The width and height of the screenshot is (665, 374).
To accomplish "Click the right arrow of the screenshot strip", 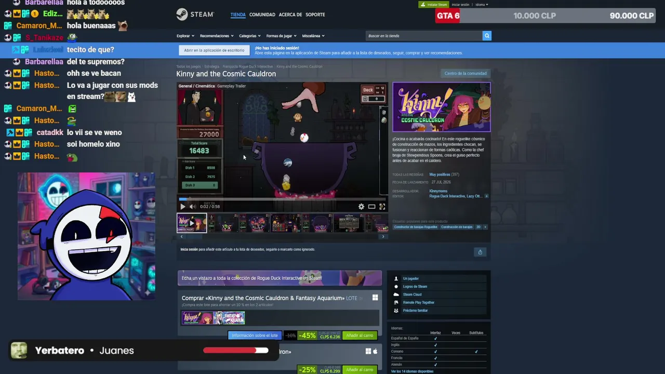I will click(383, 236).
